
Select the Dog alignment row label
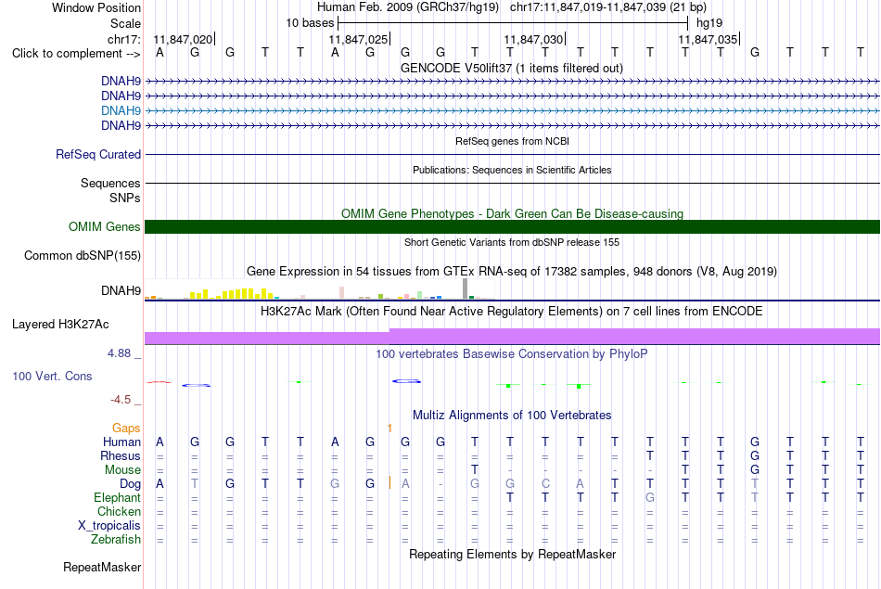click(131, 484)
